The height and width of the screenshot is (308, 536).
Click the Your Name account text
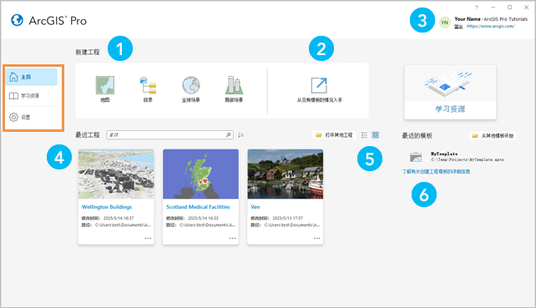(468, 19)
